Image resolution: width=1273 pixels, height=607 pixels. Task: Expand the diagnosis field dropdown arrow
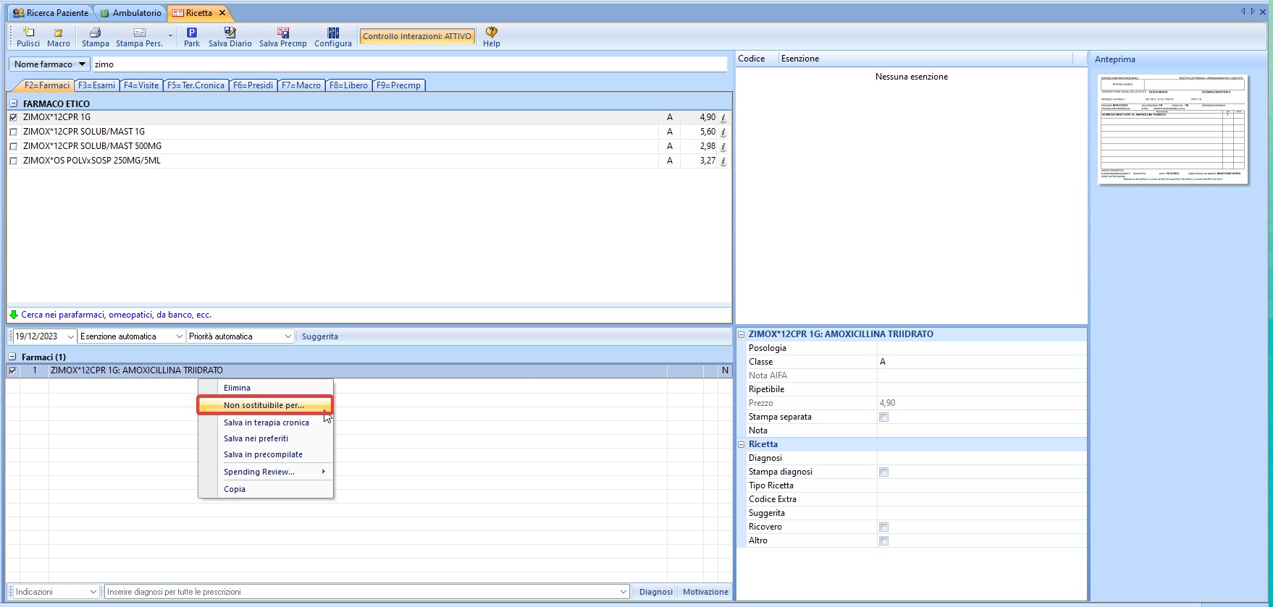point(623,592)
